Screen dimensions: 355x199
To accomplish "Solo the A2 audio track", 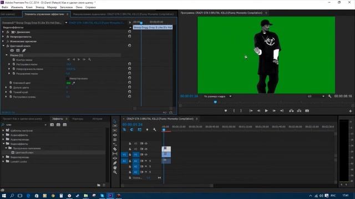I will tap(150, 166).
